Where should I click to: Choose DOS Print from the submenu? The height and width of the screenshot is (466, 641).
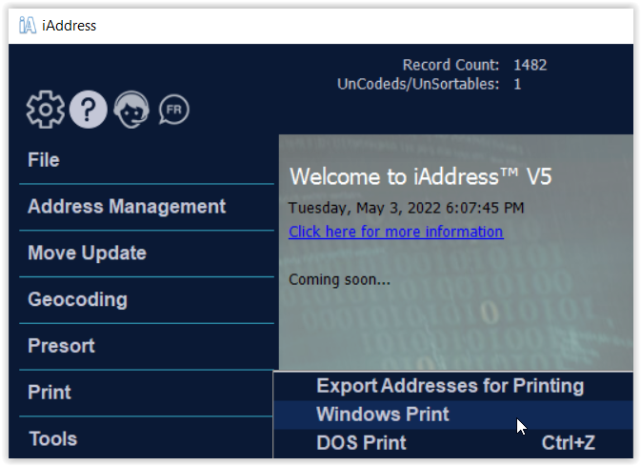click(x=361, y=443)
